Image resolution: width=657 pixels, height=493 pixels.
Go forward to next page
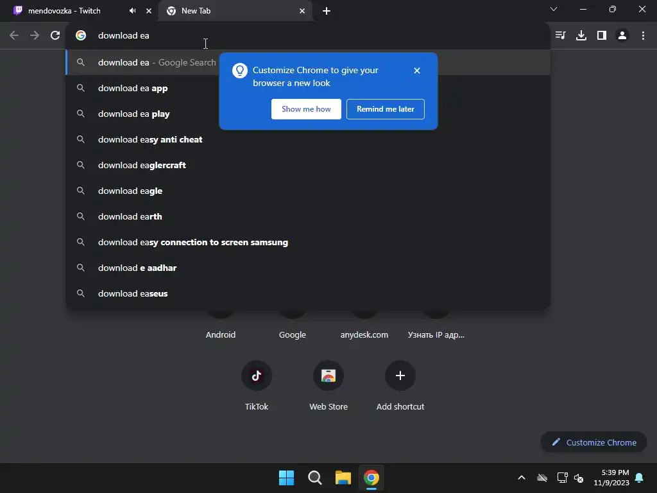pyautogui.click(x=35, y=35)
